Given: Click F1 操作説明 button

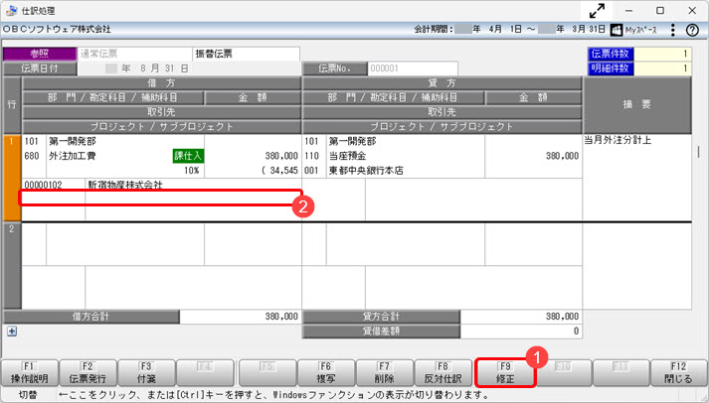Looking at the screenshot, I should 30,373.
